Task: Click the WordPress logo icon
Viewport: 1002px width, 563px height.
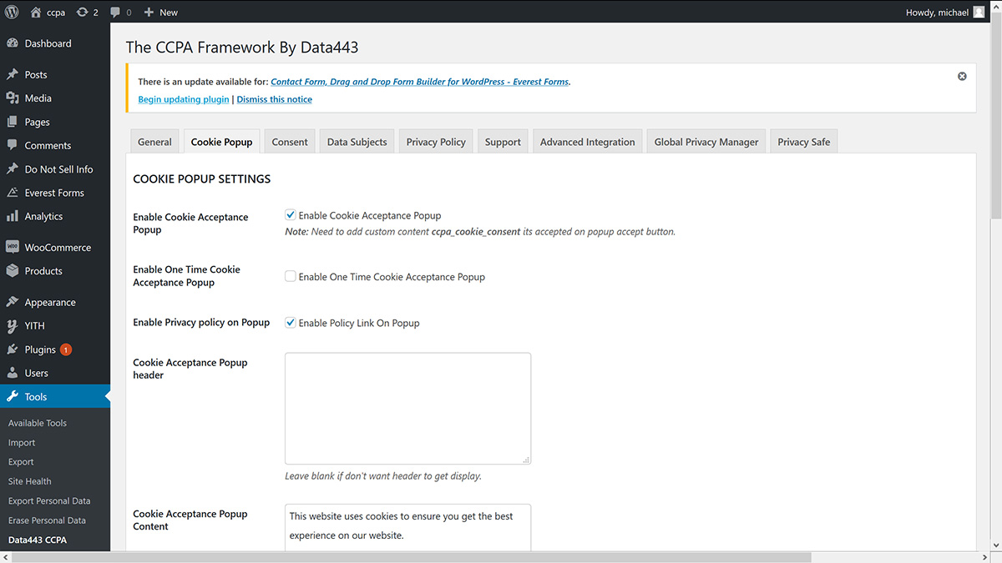Action: coord(12,12)
